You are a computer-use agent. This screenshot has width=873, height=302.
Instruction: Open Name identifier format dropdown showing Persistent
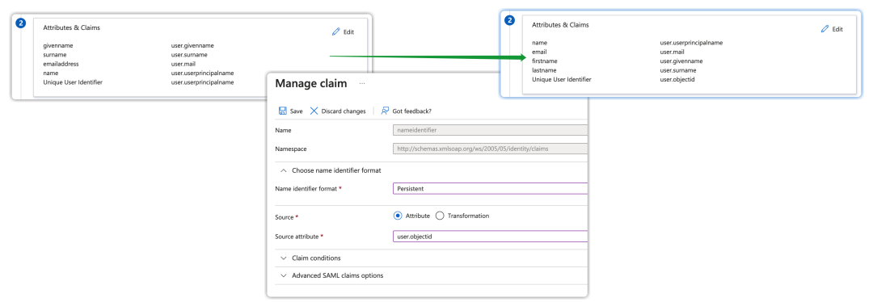pos(491,188)
